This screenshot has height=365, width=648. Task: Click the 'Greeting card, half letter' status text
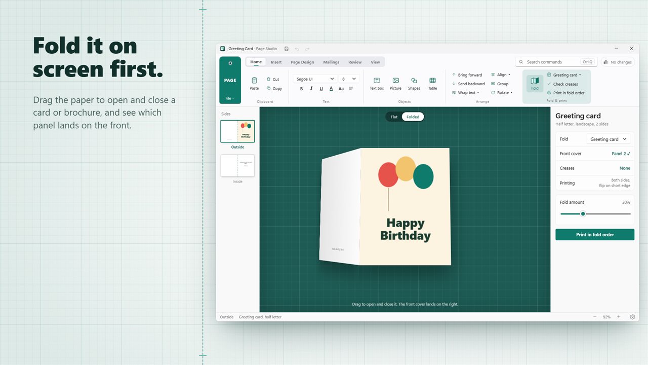(x=260, y=317)
